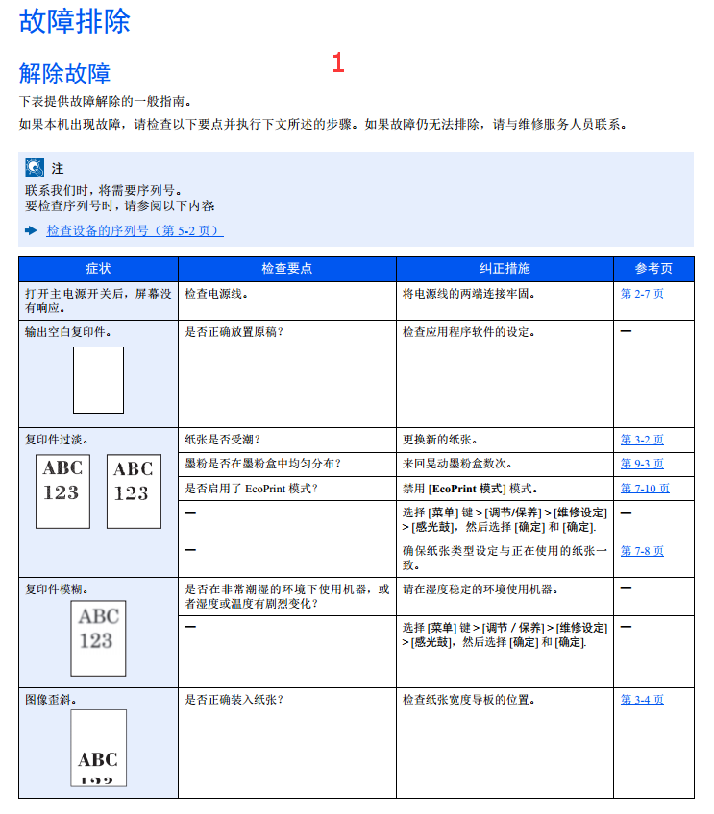Click the cell 纸张是否受潮?
This screenshot has width=714, height=814.
coord(286,441)
